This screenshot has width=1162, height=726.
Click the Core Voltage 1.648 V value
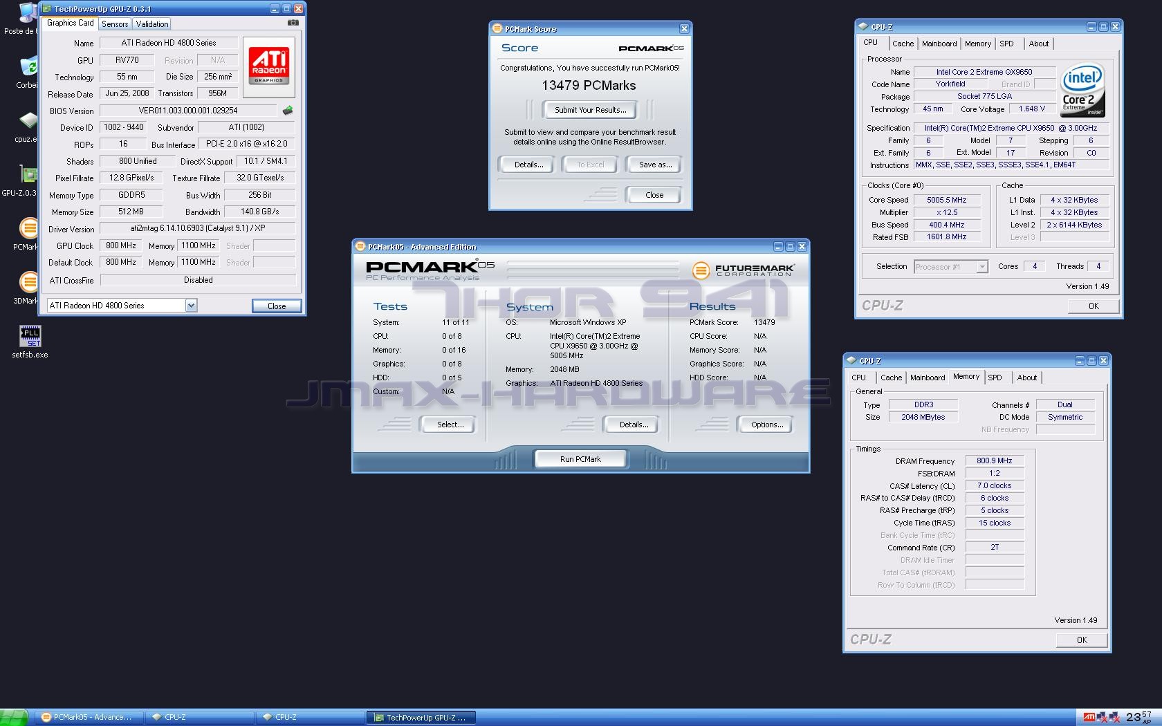(1031, 109)
